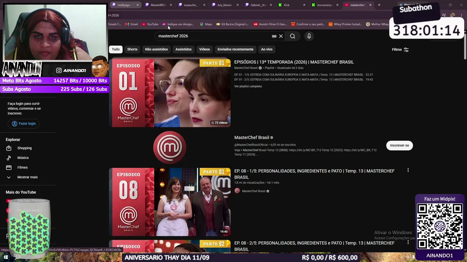Close the Kick browser tab

(x=304, y=5)
